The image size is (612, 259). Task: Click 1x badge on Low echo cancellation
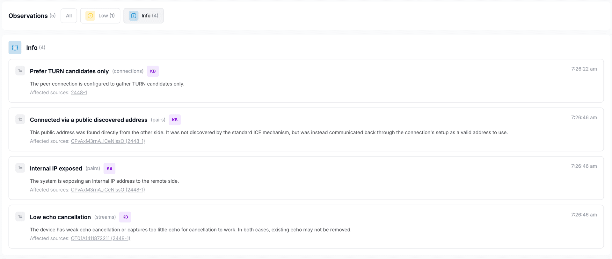pos(20,217)
